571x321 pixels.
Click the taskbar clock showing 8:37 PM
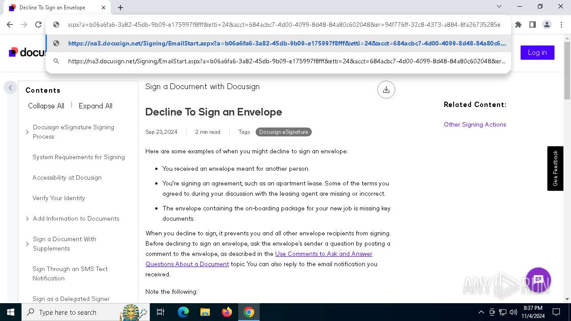[x=533, y=312]
